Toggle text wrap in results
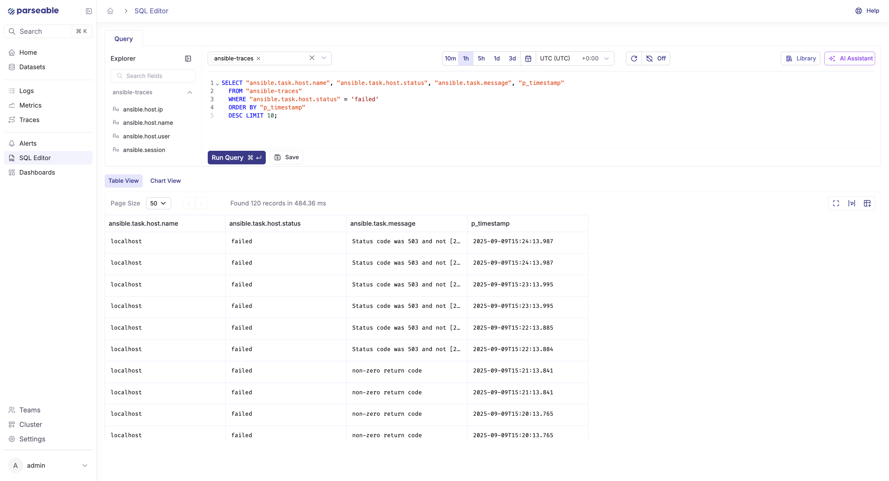This screenshot has height=481, width=889. click(852, 203)
